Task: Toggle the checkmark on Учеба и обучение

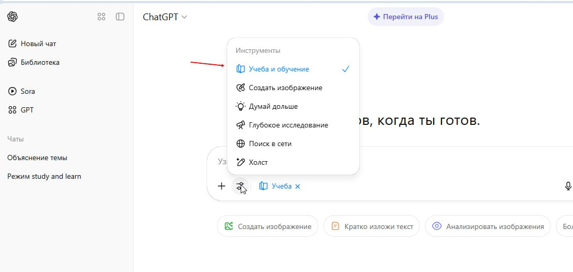Action: click(346, 69)
